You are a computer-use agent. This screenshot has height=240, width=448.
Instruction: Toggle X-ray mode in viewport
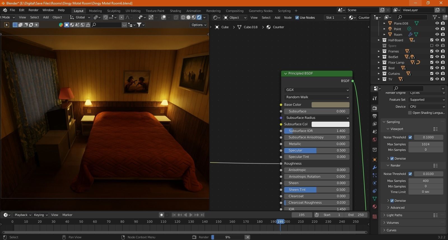(176, 17)
